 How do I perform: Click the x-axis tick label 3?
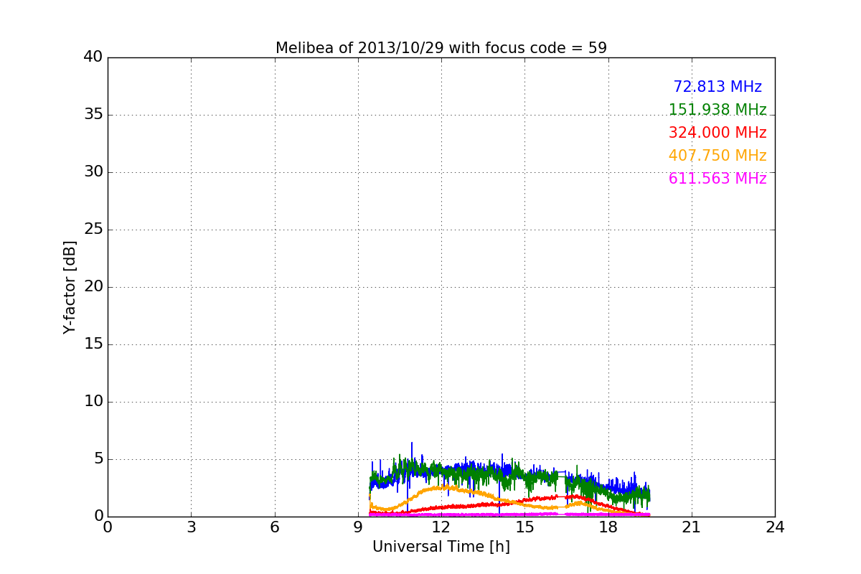[191, 527]
